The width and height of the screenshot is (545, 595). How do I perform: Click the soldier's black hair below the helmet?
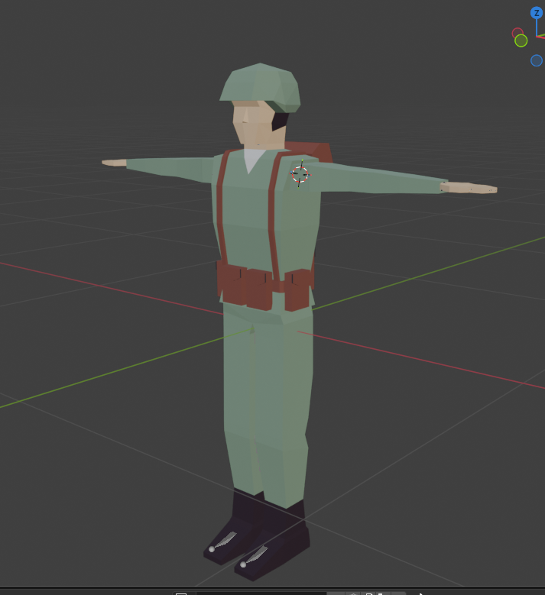point(281,120)
